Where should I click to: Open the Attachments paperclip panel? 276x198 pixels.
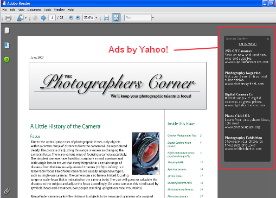point(7,191)
